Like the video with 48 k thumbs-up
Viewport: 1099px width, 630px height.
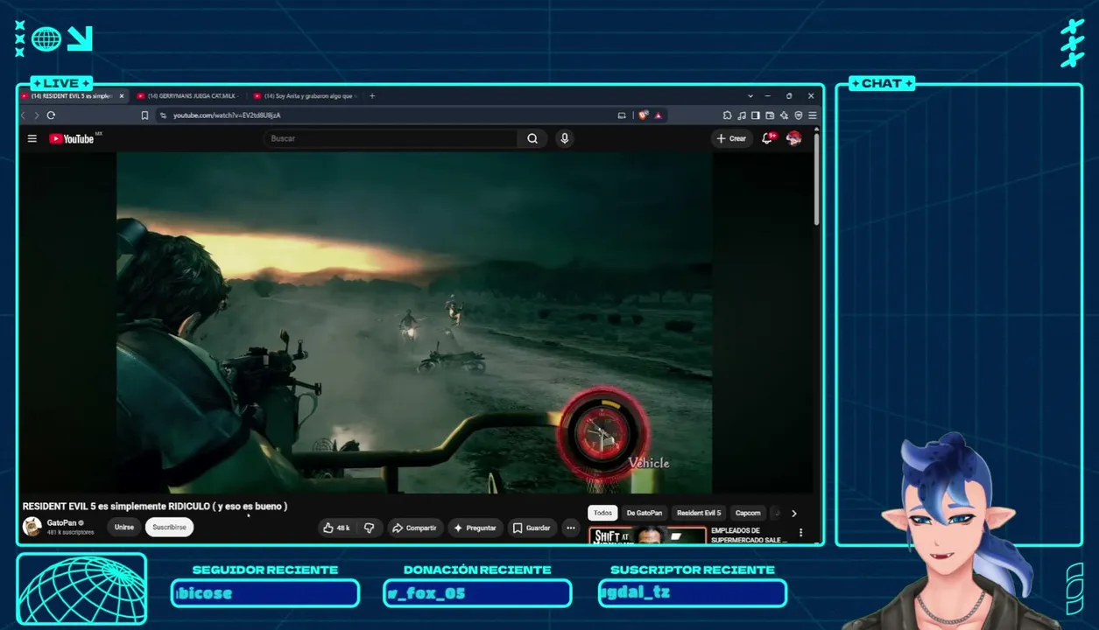pyautogui.click(x=336, y=528)
